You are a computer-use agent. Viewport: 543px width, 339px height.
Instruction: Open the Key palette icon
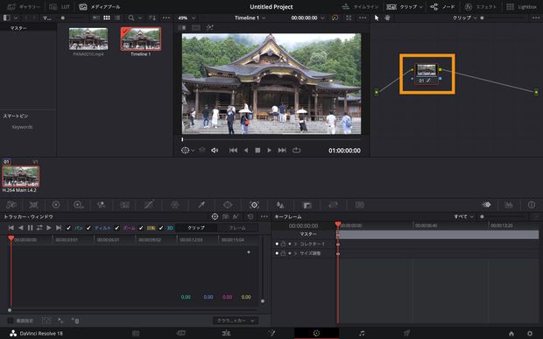(307, 205)
